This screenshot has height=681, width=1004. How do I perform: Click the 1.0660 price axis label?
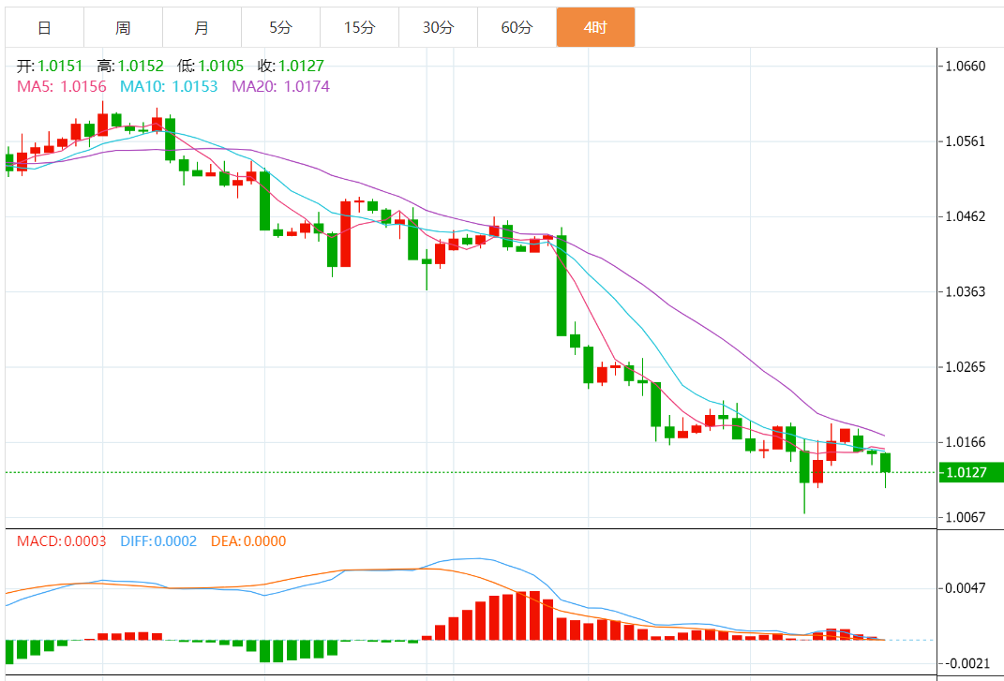966,66
